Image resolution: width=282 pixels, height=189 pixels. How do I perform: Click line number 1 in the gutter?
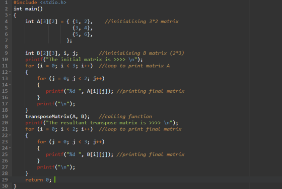coord(6,3)
